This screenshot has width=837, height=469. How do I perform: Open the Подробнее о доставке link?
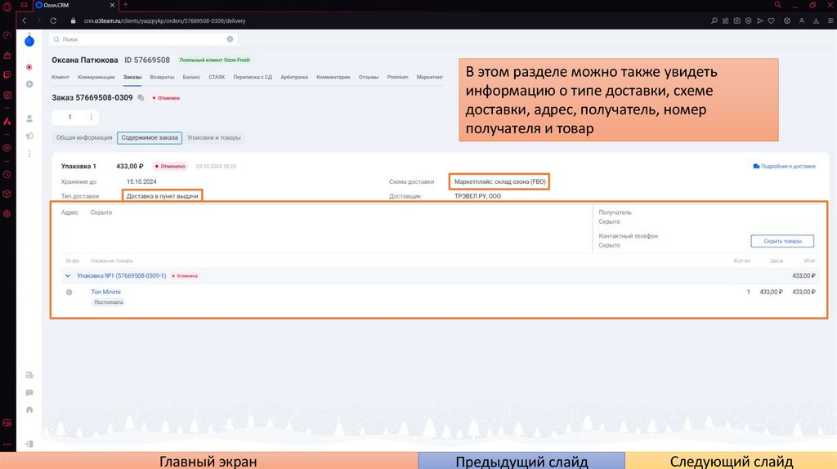(x=784, y=167)
